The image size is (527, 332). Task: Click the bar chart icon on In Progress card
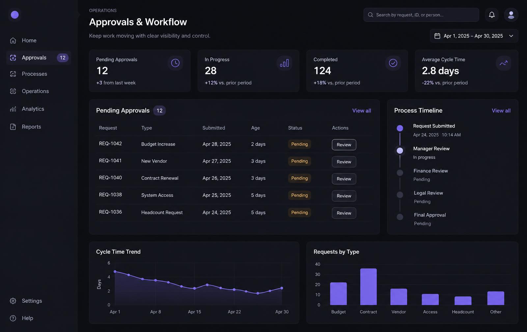coord(284,63)
